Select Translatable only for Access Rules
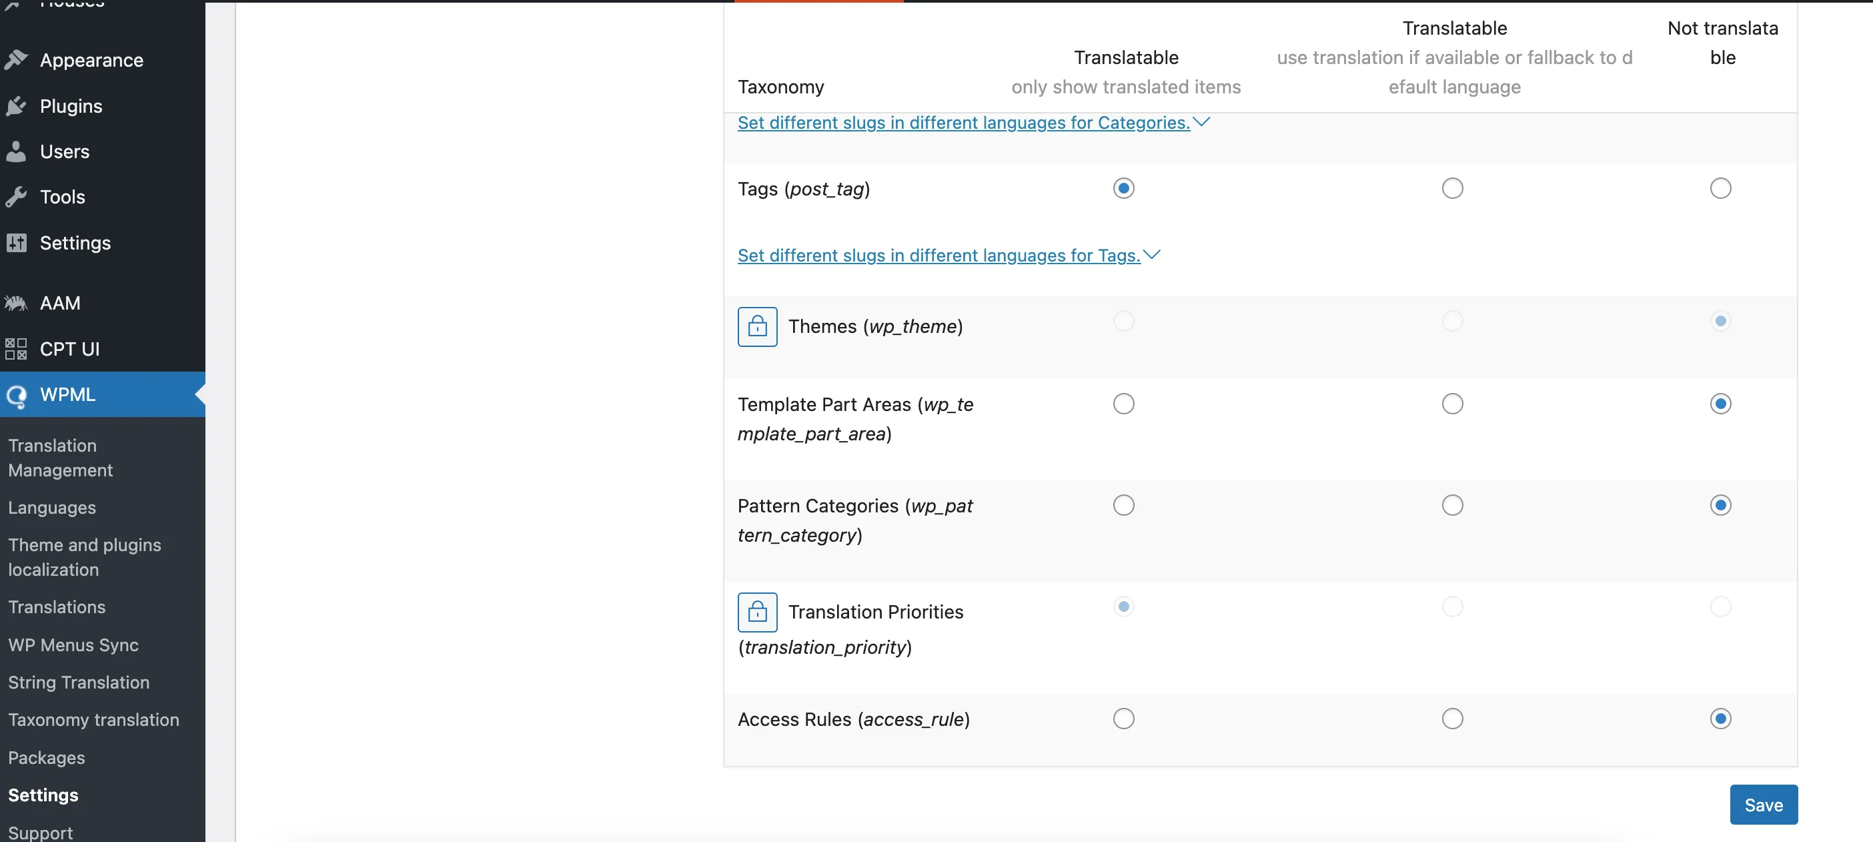Viewport: 1873px width, 842px height. pyautogui.click(x=1123, y=719)
